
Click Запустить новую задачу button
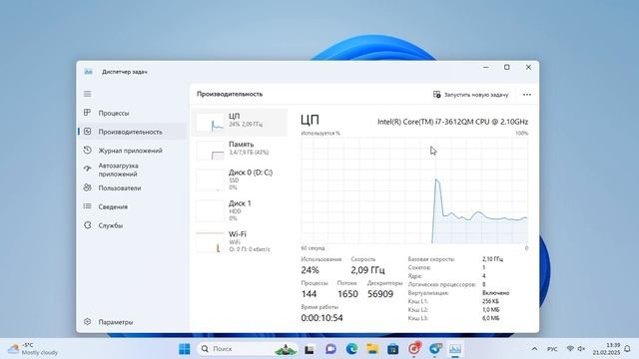pos(470,95)
